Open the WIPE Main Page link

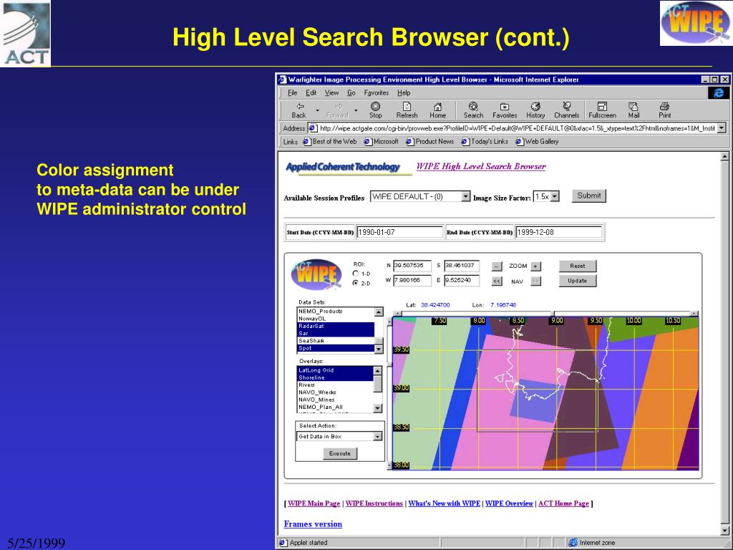coord(314,503)
